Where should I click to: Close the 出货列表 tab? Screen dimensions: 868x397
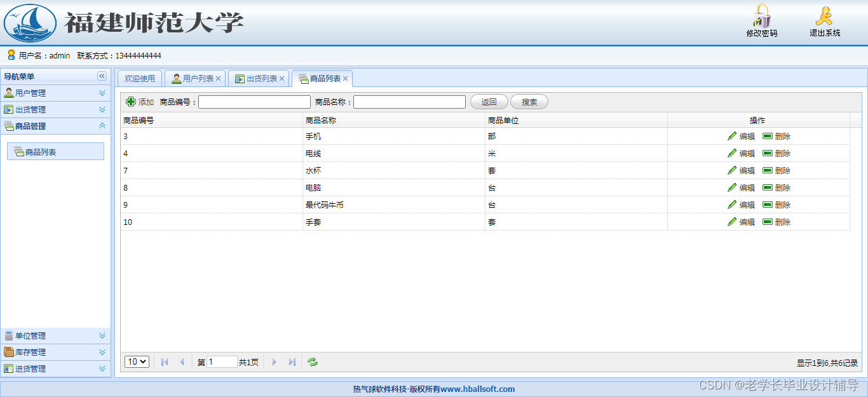click(x=281, y=78)
